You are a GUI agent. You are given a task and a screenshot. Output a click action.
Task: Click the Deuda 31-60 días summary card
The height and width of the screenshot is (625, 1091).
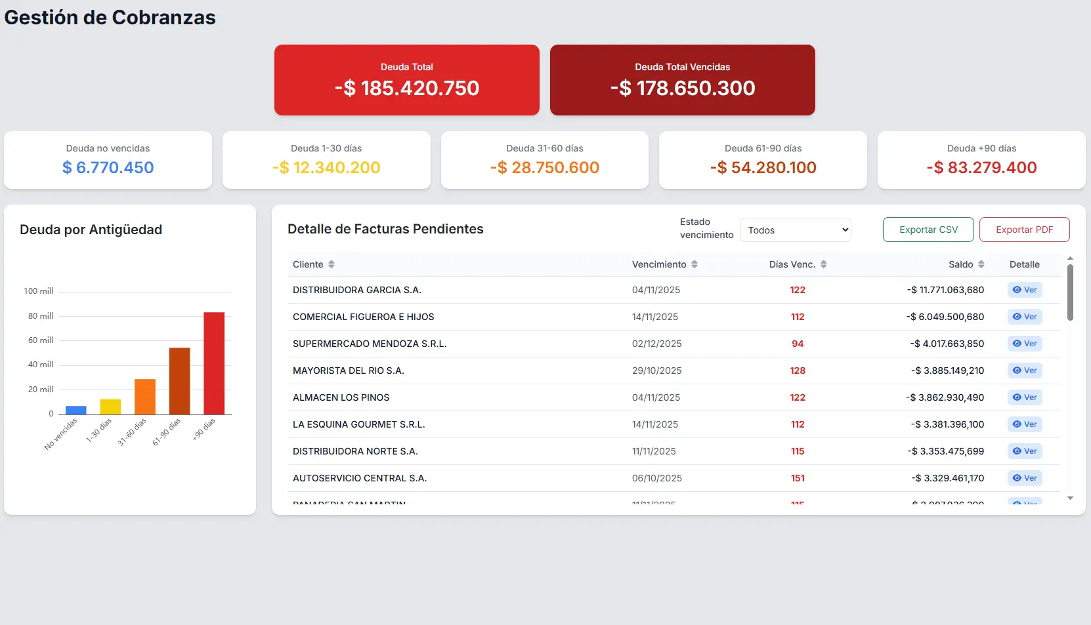point(545,160)
